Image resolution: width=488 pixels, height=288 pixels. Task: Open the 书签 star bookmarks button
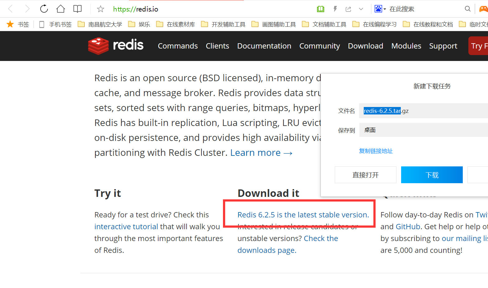18,24
